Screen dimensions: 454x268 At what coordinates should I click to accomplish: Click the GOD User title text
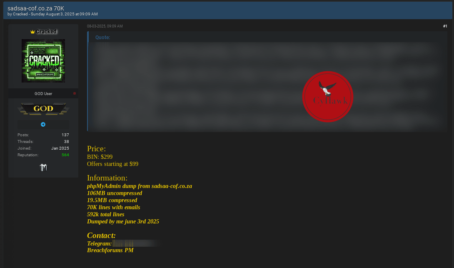point(43,94)
